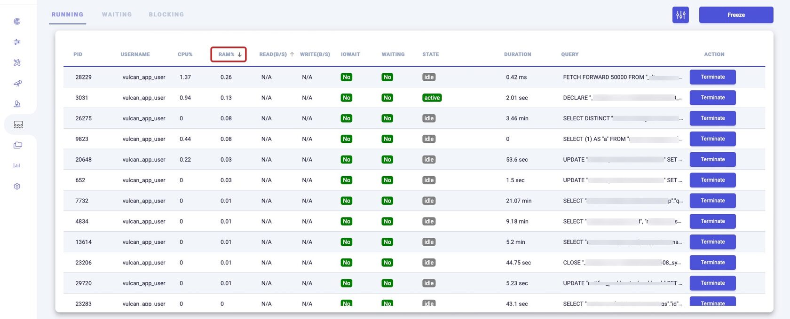Sort by DURATION column header
790x319 pixels.
coord(517,54)
